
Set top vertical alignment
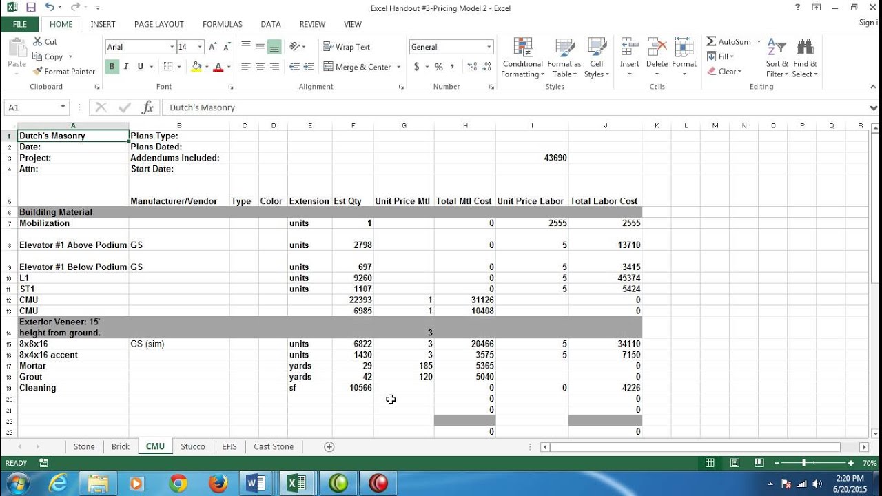click(246, 47)
